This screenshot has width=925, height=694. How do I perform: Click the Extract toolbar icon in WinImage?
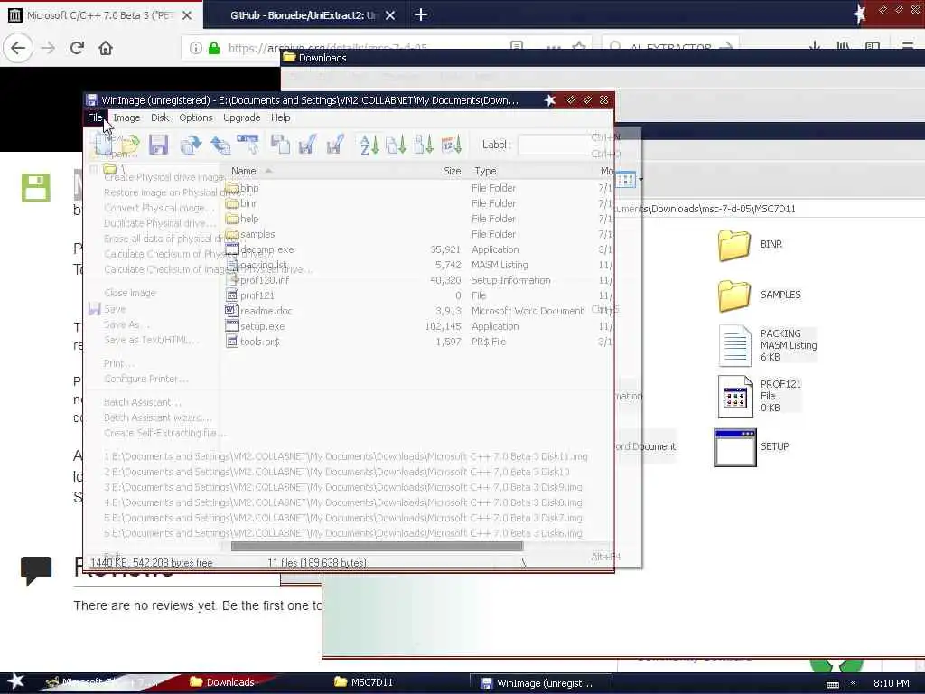click(191, 145)
